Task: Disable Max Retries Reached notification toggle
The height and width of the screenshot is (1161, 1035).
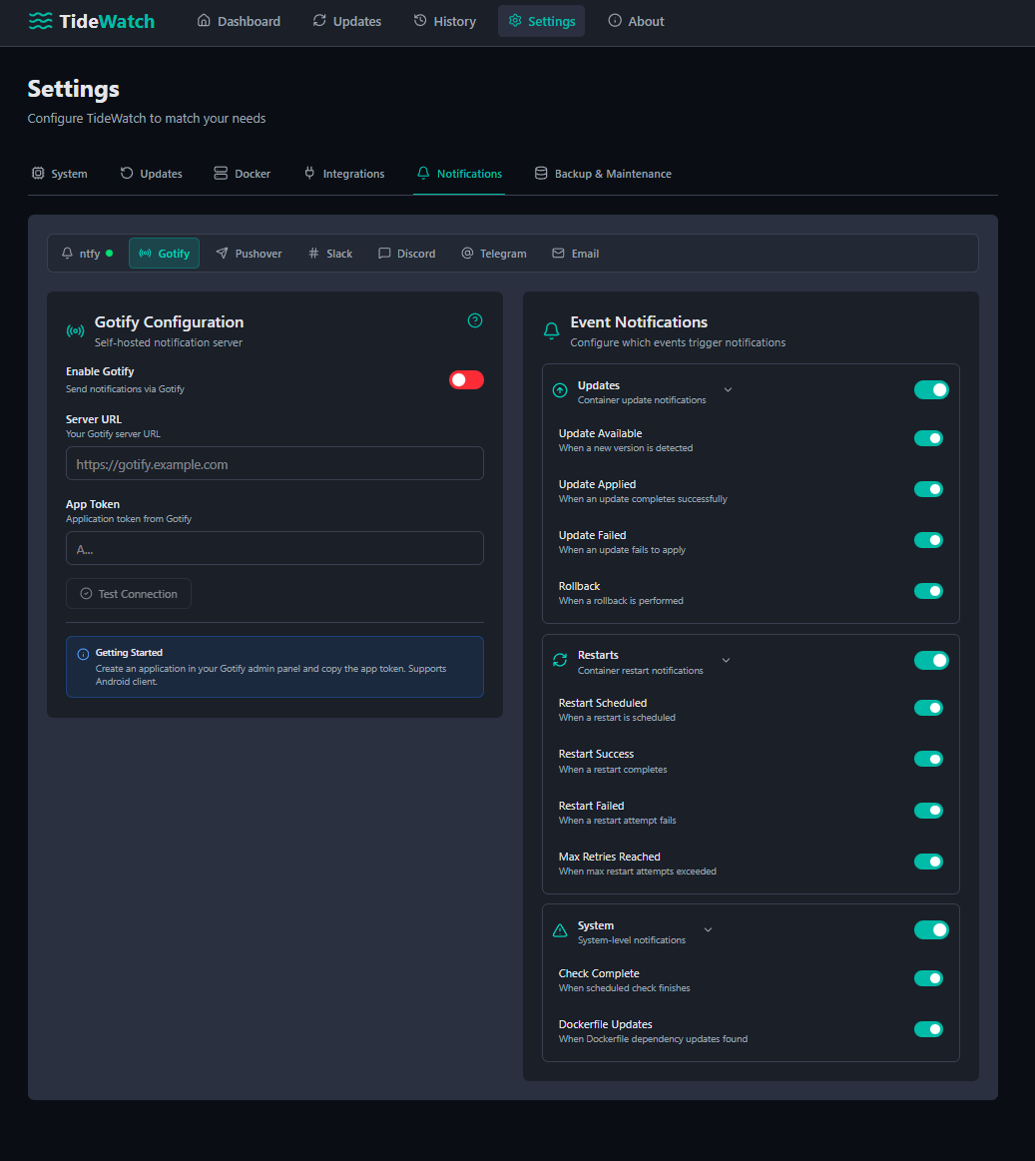Action: 928,862
